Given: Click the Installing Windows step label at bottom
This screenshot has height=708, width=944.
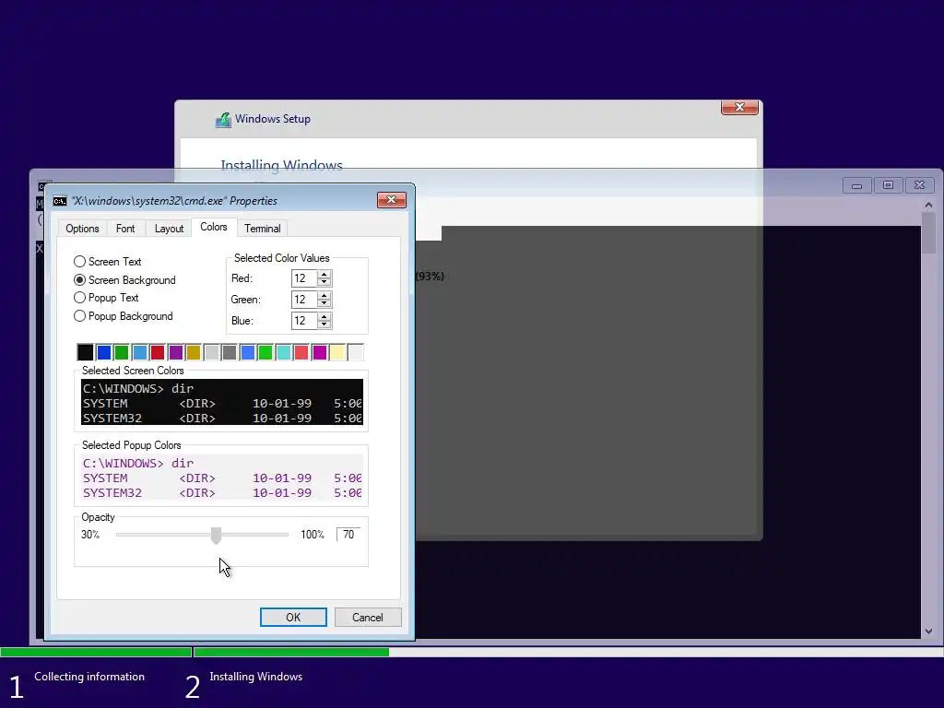Looking at the screenshot, I should tap(256, 677).
